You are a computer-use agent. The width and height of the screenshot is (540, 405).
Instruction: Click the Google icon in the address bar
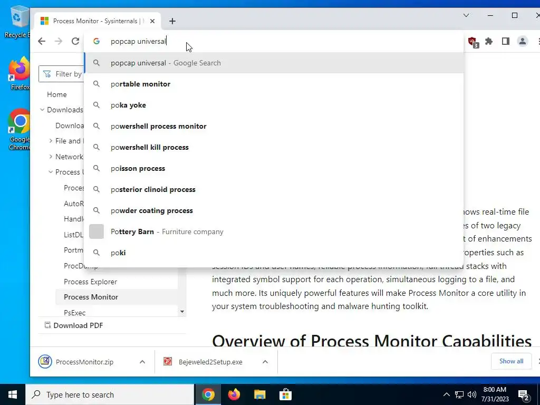pyautogui.click(x=97, y=41)
